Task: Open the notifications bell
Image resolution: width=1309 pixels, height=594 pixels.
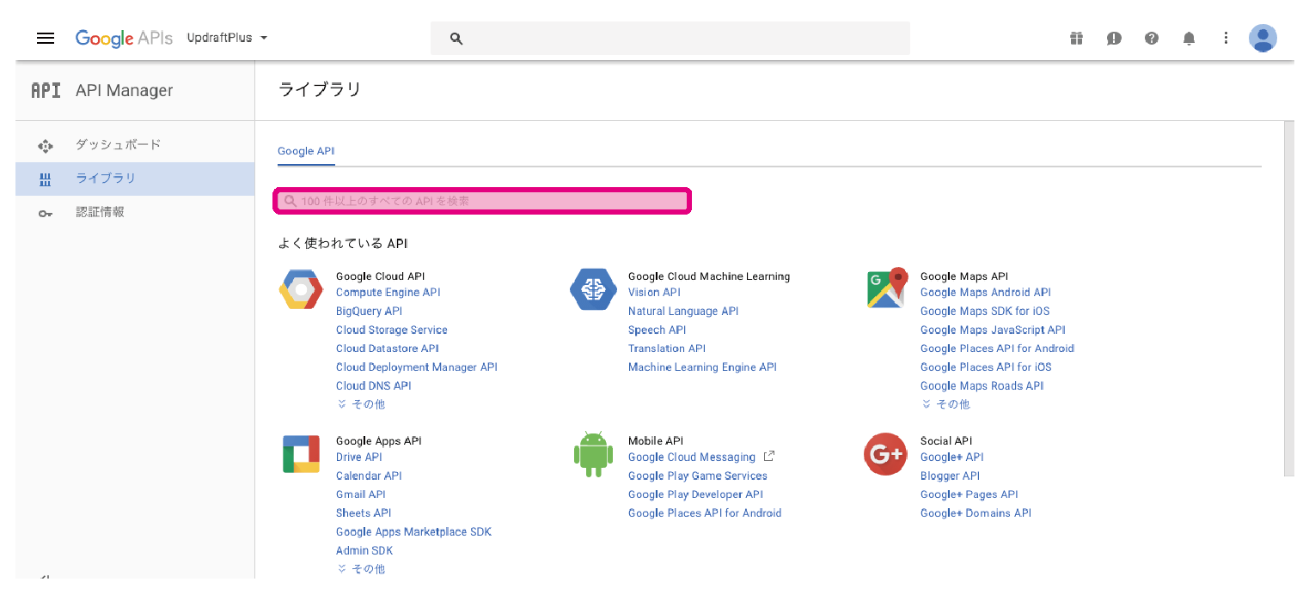Action: 1189,39
